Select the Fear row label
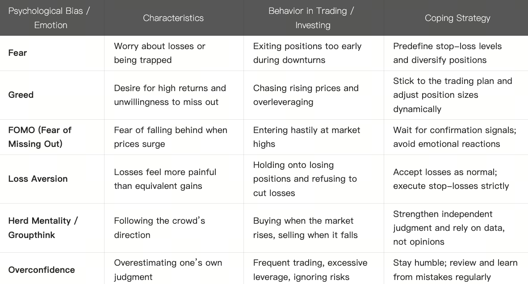Image resolution: width=528 pixels, height=284 pixels. [x=18, y=53]
